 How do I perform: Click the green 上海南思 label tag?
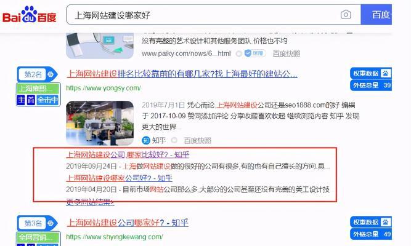click(x=38, y=89)
